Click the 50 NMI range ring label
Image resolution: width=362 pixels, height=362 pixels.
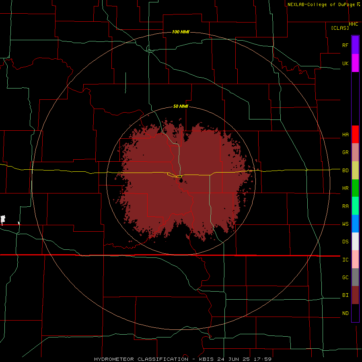(x=181, y=106)
